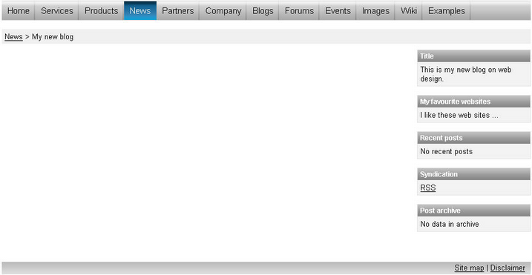Open the Wiki menu item
Viewport: 532px width, 275px height.
tap(409, 11)
